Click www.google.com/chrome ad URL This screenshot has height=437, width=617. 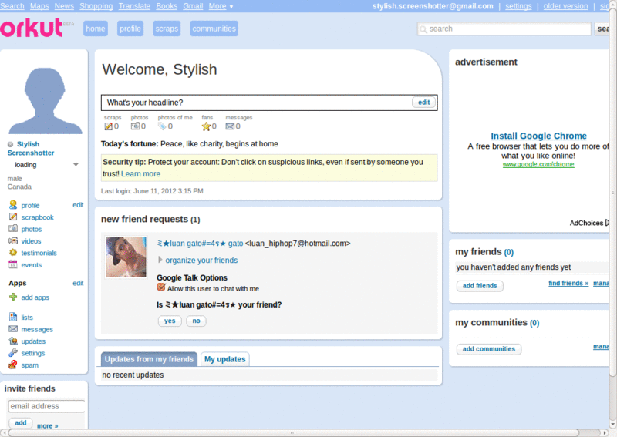click(x=538, y=164)
